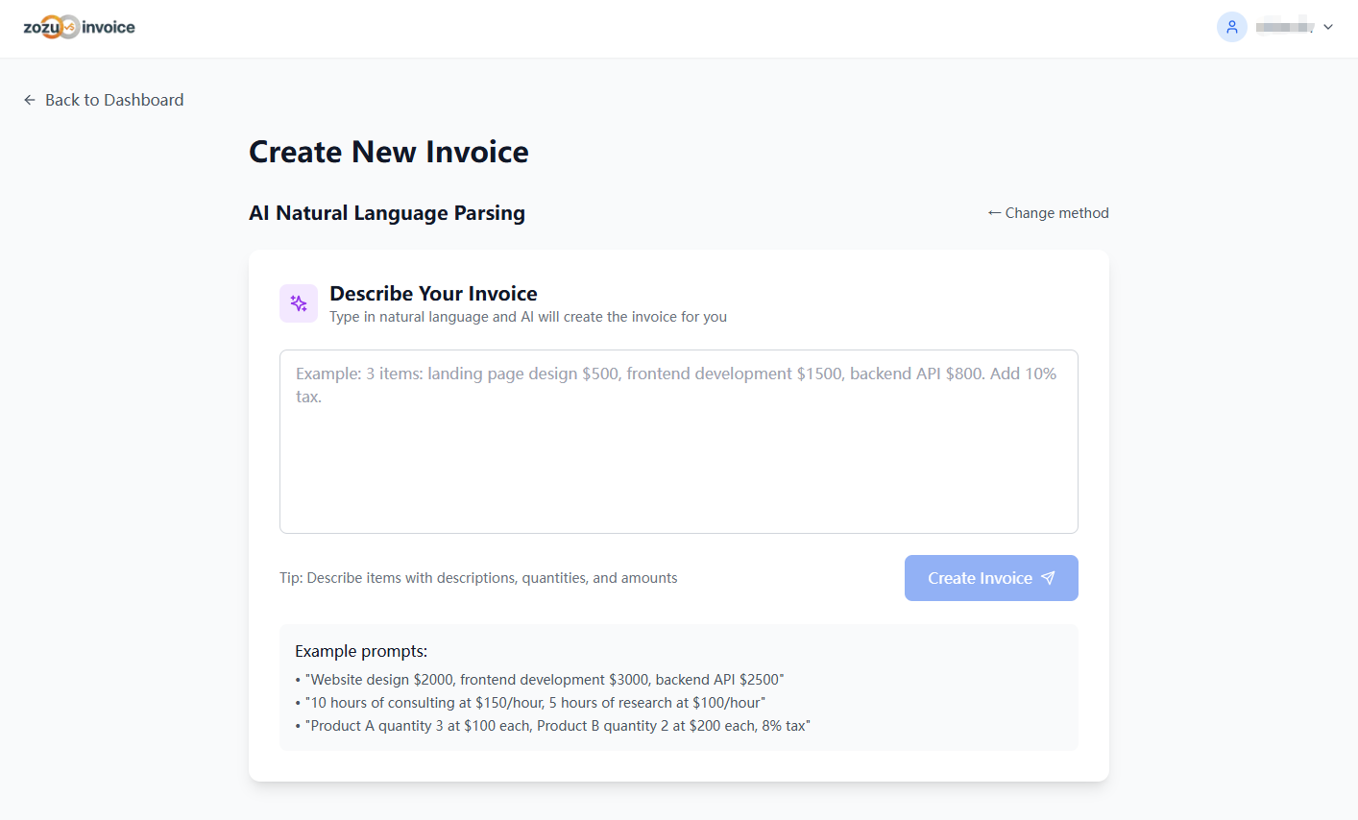1358x820 pixels.
Task: Click the left arrow before Change method
Action: (x=994, y=212)
